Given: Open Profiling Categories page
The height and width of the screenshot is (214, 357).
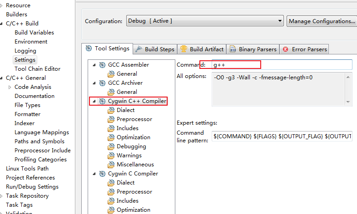Looking at the screenshot, I should 41,160.
